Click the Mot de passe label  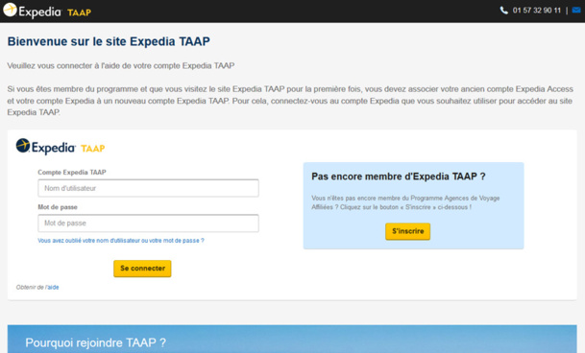[58, 207]
